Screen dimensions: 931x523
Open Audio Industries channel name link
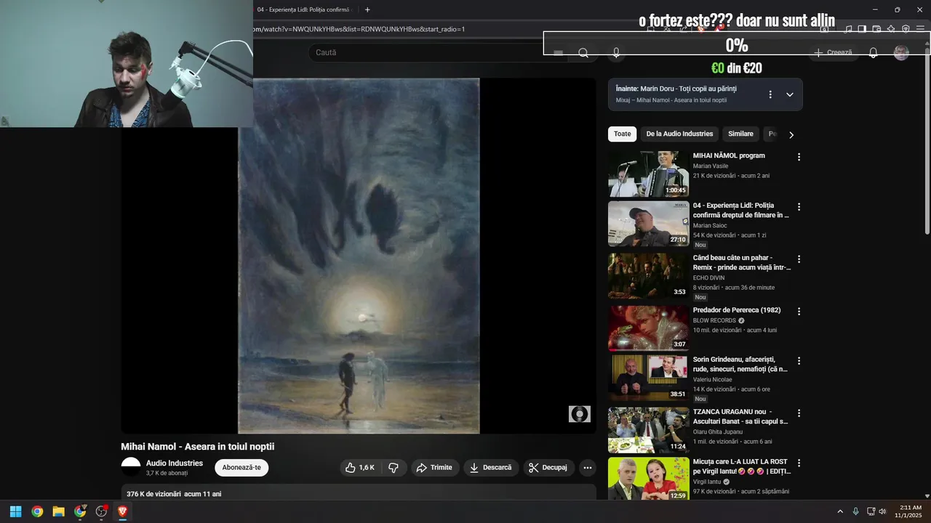pos(175,463)
